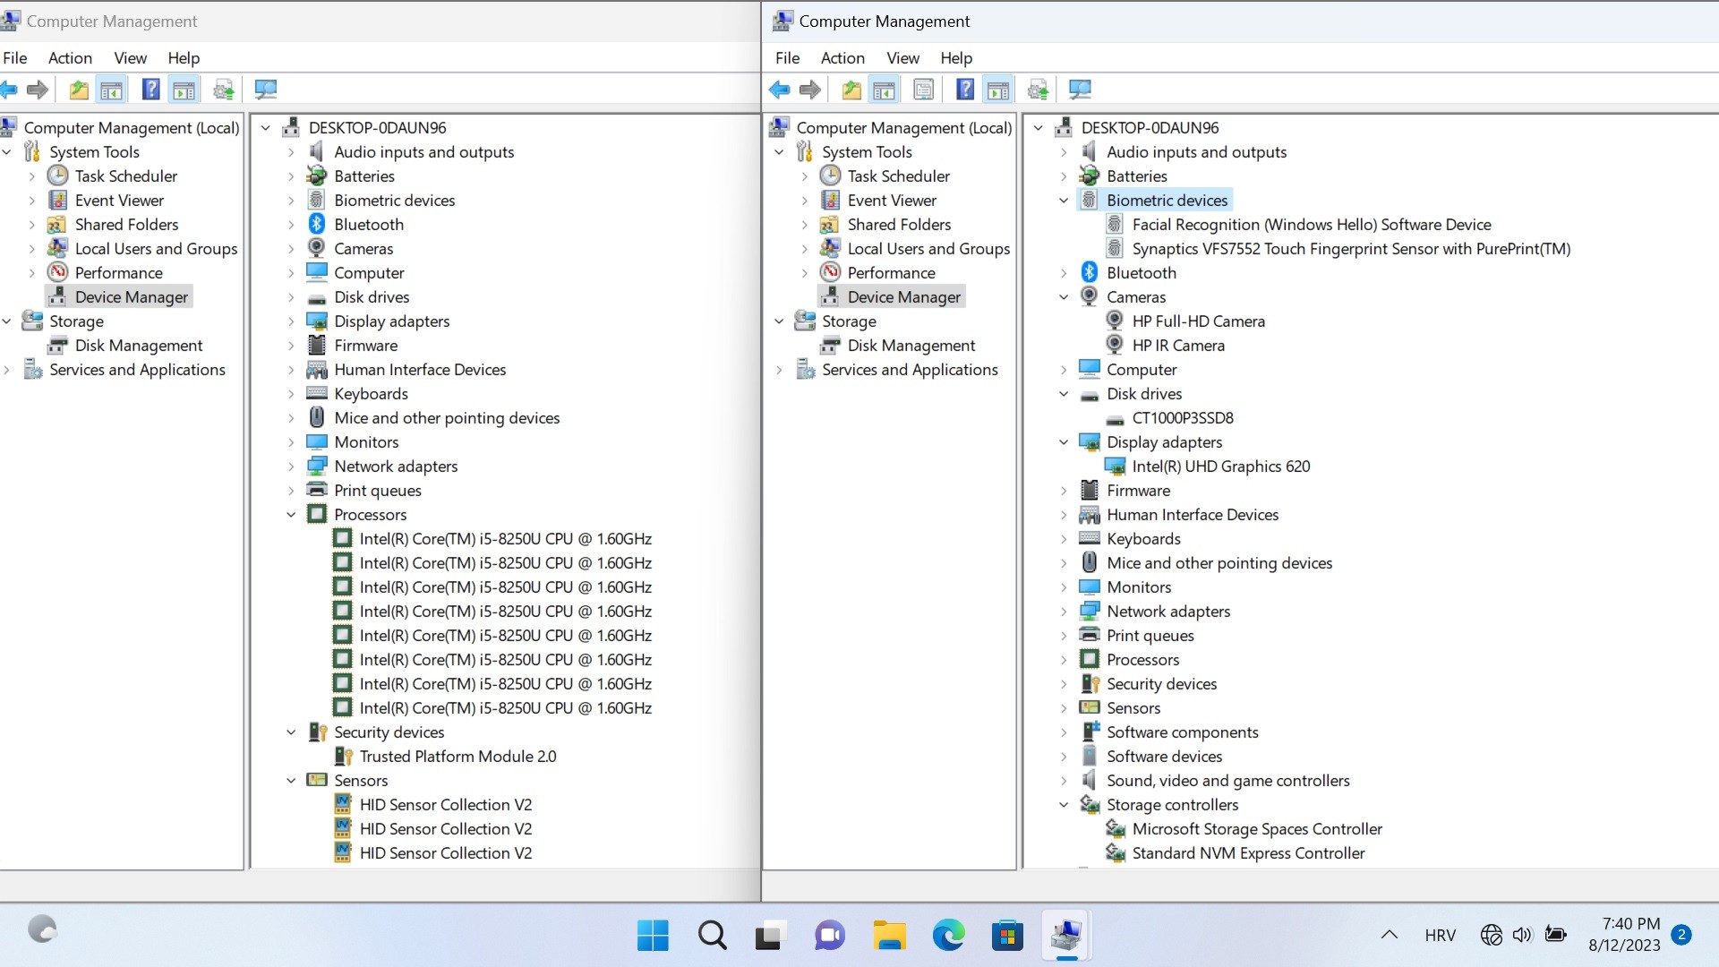Image resolution: width=1719 pixels, height=967 pixels.
Task: Select Disk Management in left window
Action: pyautogui.click(x=139, y=346)
